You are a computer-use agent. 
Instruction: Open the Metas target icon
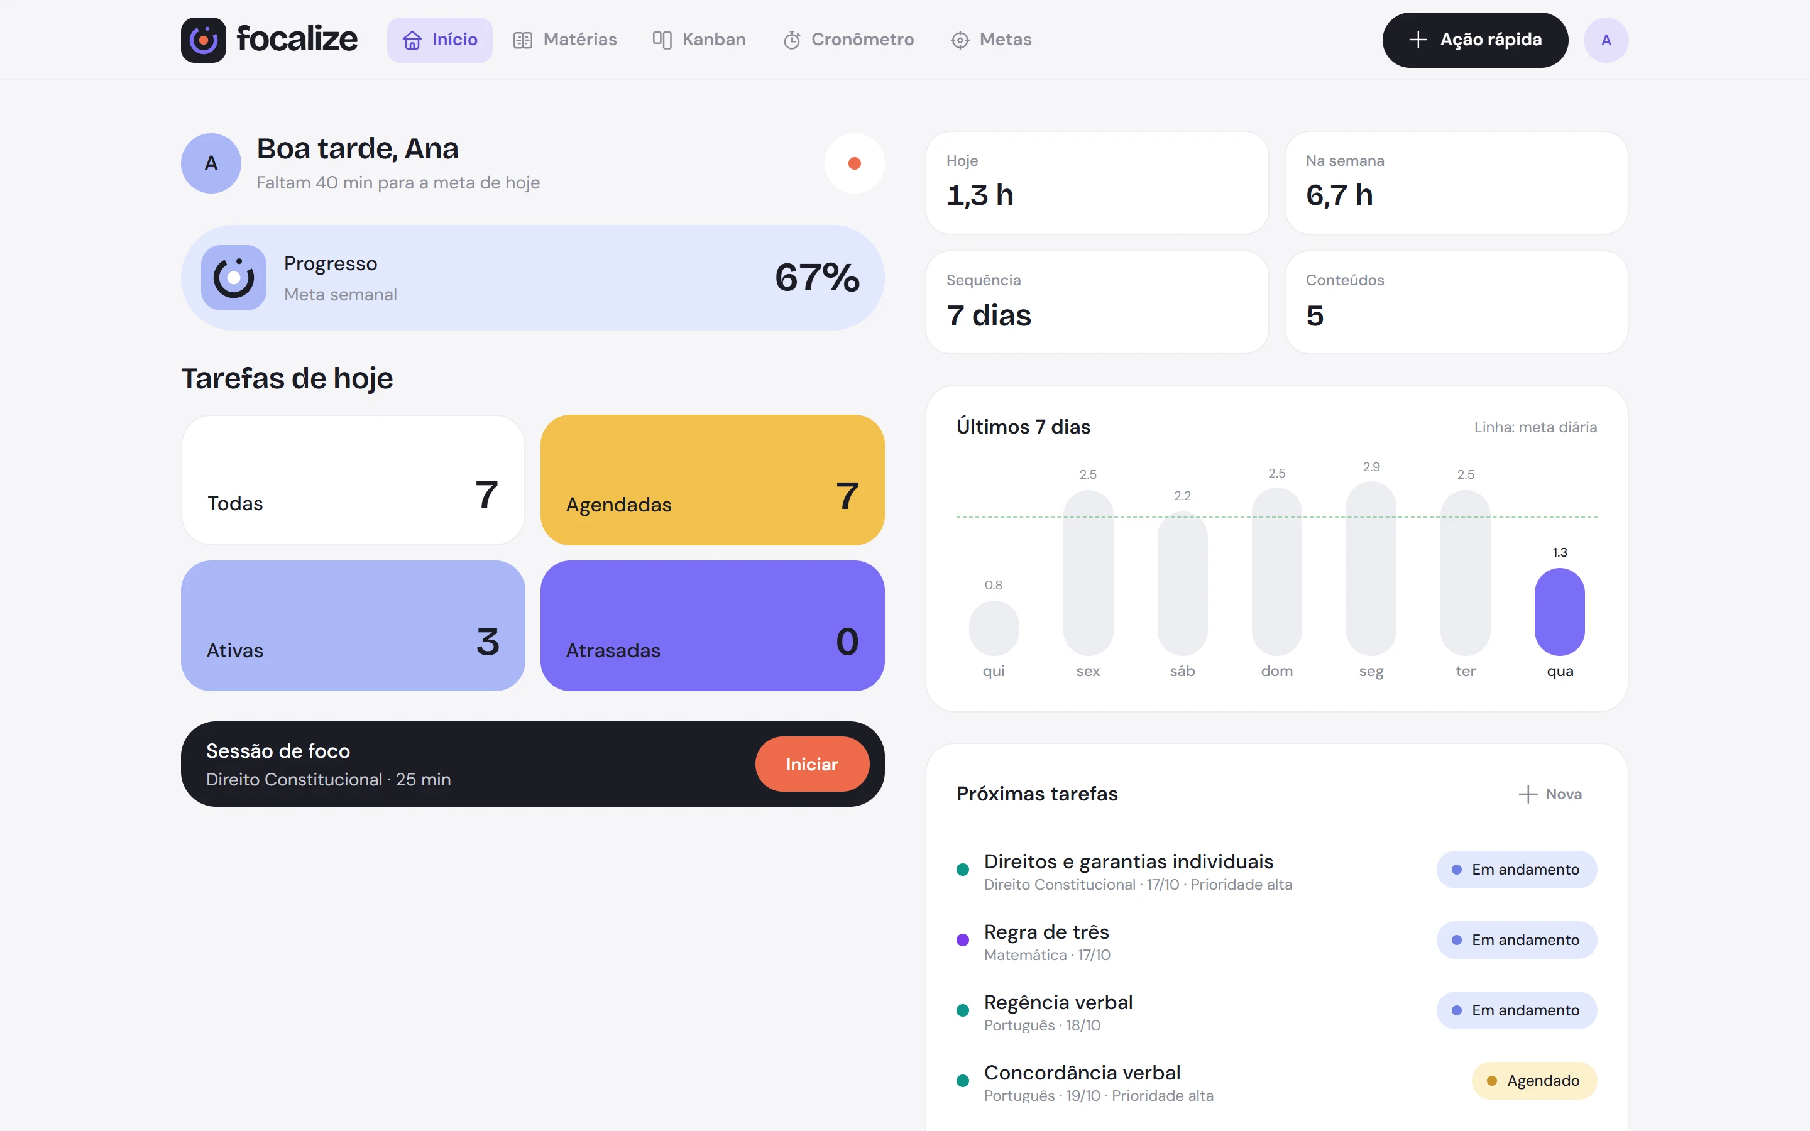pos(960,40)
